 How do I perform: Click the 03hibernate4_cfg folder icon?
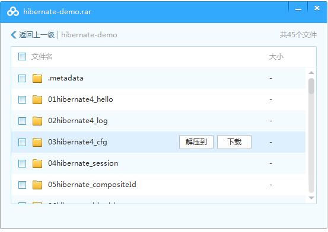coord(37,143)
